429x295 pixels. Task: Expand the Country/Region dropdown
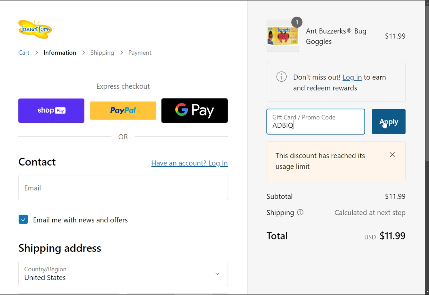tap(123, 274)
